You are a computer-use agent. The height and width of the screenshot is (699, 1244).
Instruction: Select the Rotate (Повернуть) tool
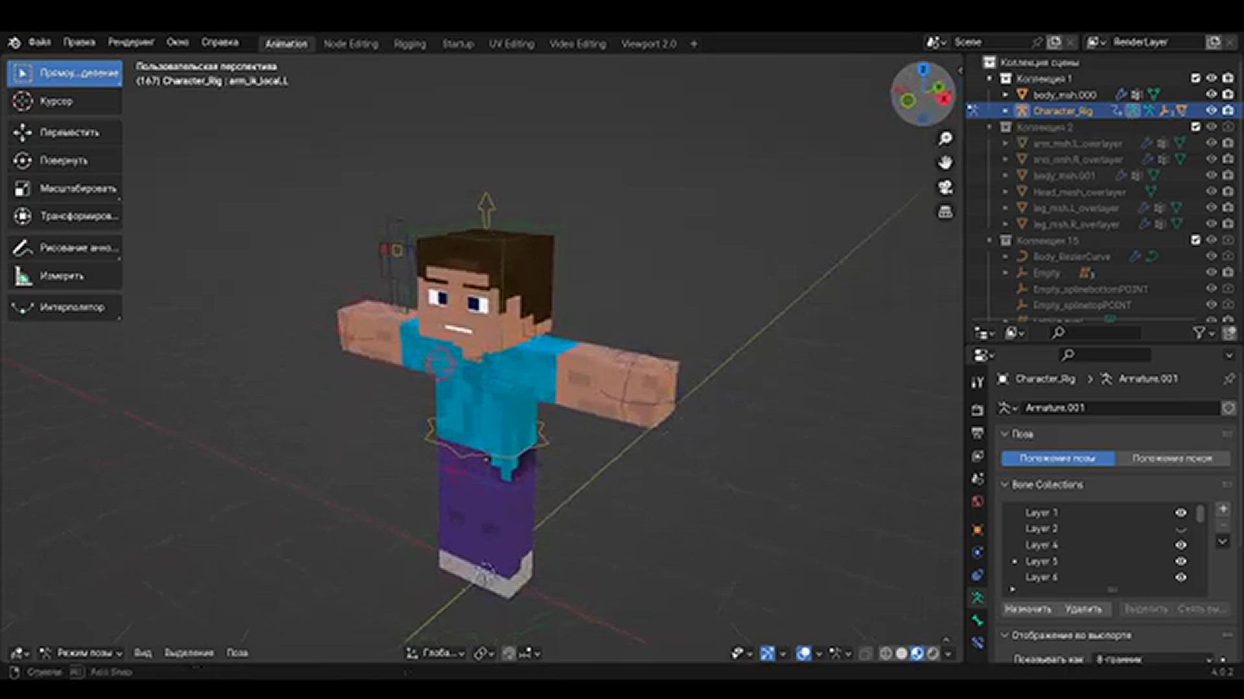pos(65,161)
